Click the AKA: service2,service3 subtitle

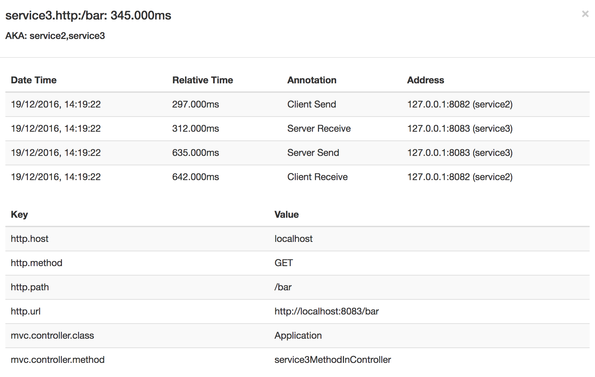[55, 36]
